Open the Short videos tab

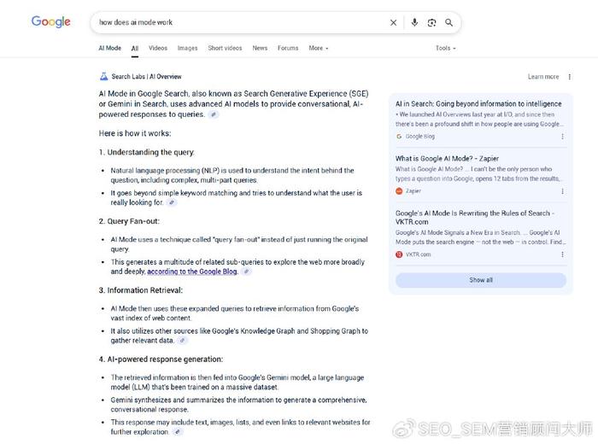coord(225,48)
